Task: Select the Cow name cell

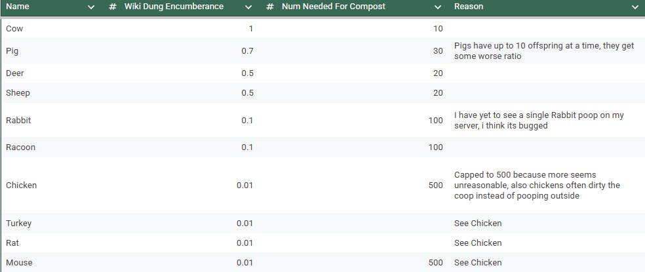Action: [x=14, y=29]
